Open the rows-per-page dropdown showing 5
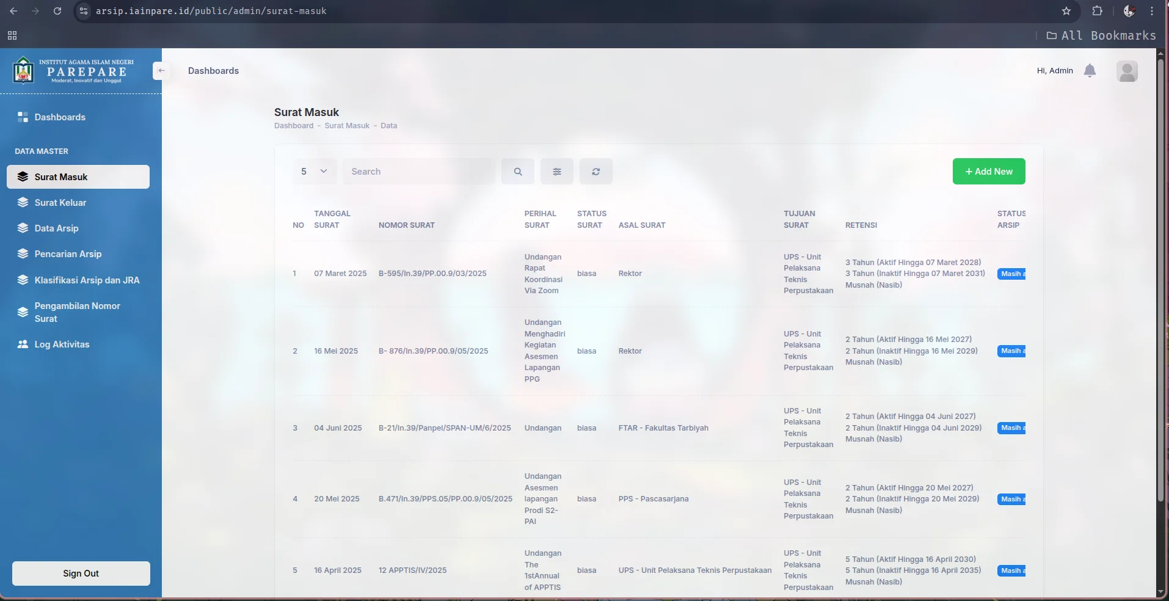 (x=314, y=171)
